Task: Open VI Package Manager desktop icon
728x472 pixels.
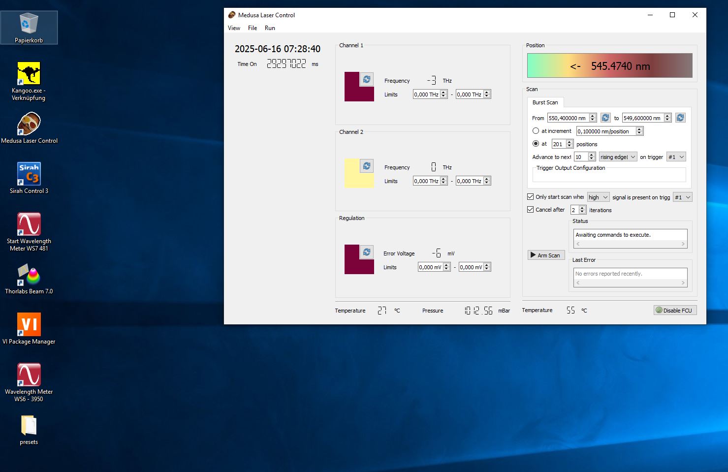Action: click(29, 328)
